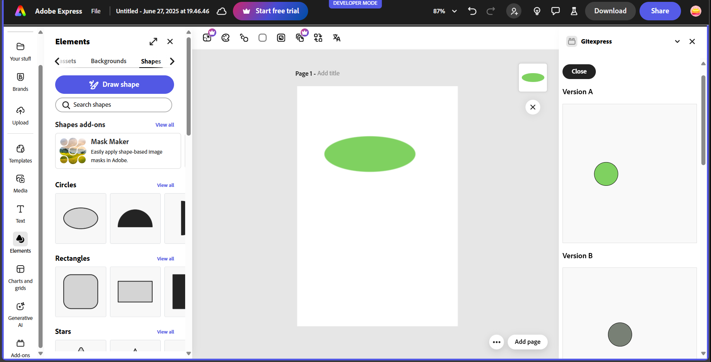The image size is (711, 362).
Task: Close the Gitexpress add-on panel
Action: pyautogui.click(x=692, y=41)
